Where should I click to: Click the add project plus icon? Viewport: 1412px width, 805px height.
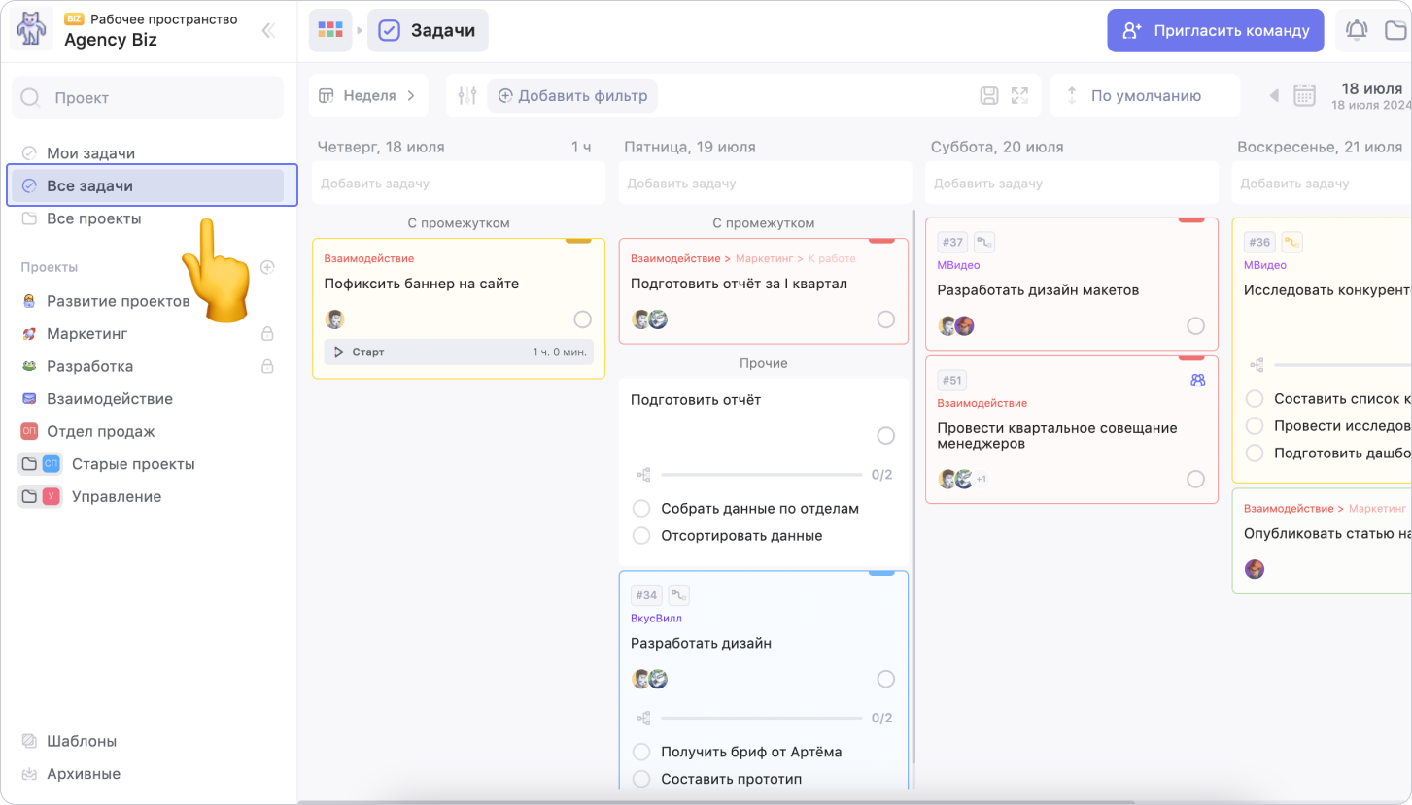coord(267,267)
